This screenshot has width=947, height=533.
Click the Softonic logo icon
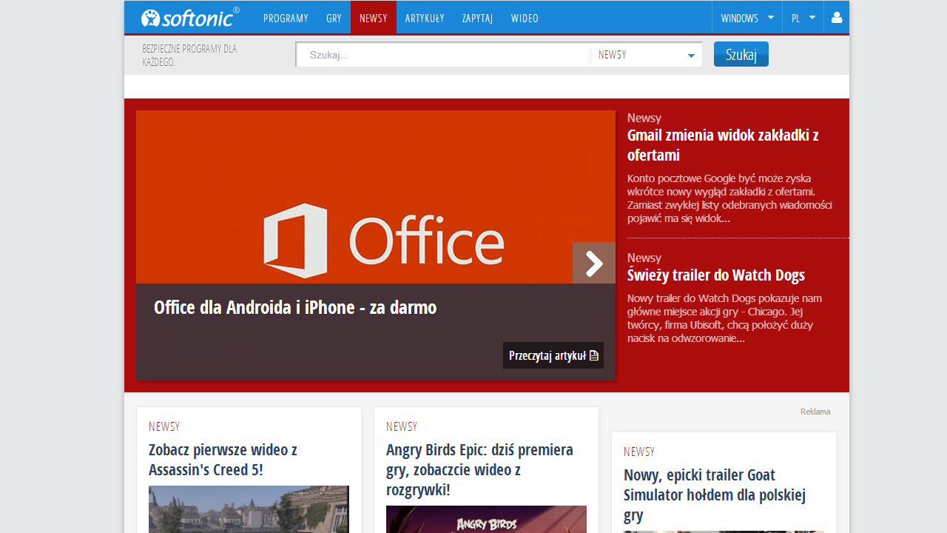coord(150,18)
